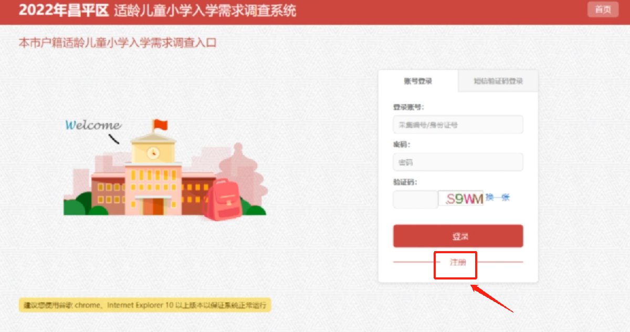Focus the 密码 input field

point(458,162)
